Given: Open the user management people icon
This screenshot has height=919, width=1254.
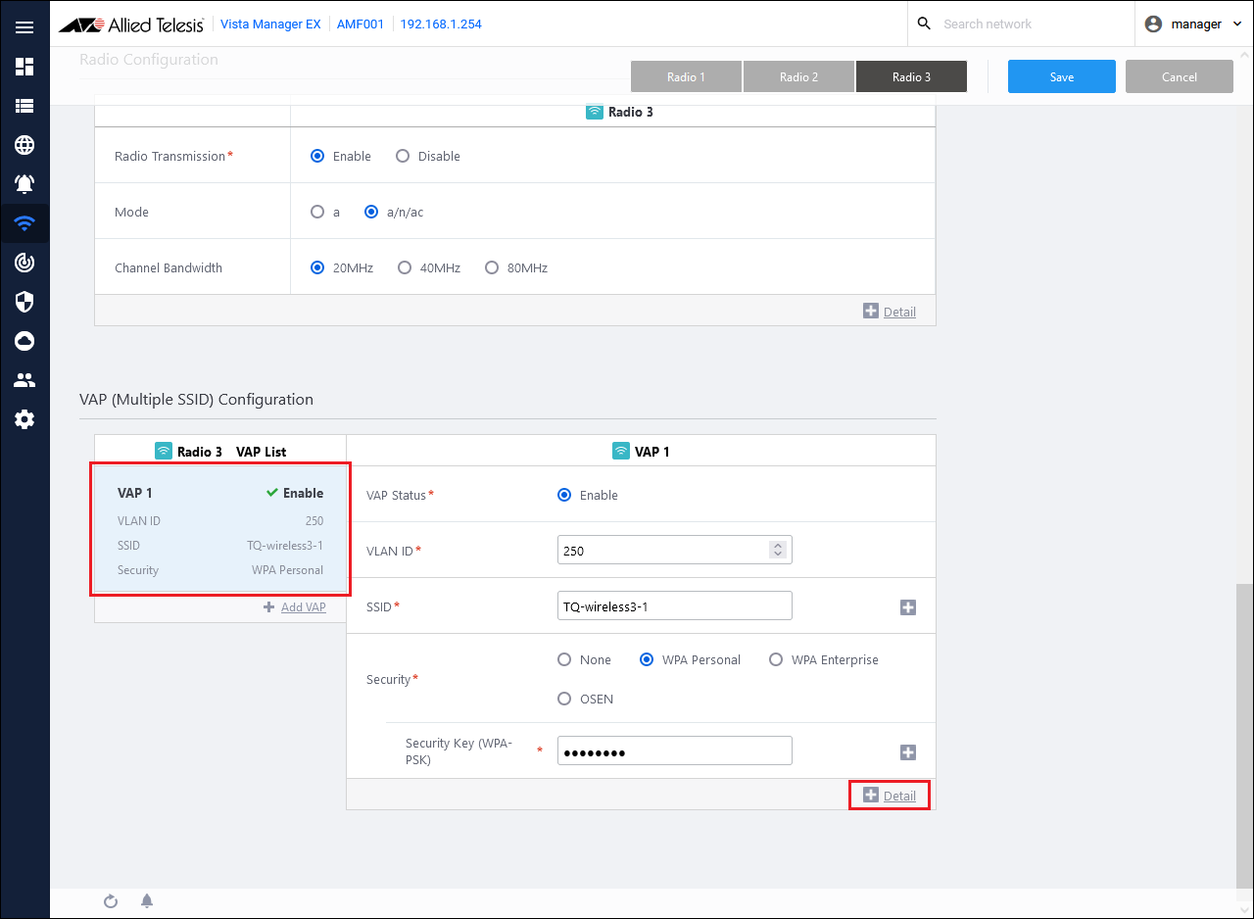Looking at the screenshot, I should [24, 380].
